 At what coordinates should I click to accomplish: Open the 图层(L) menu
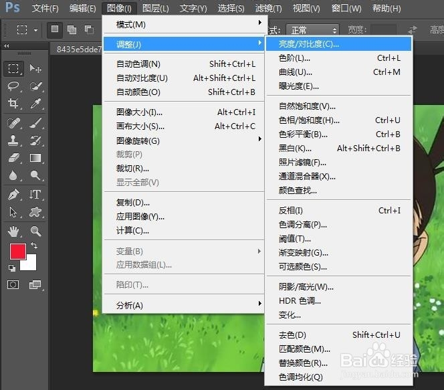click(155, 9)
